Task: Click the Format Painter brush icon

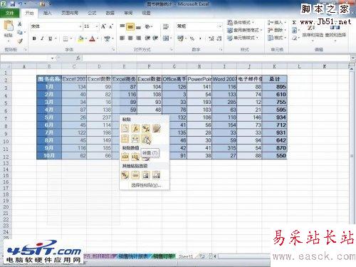Action: (20, 41)
